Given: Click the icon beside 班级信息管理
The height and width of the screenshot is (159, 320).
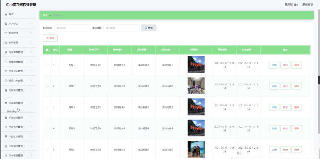Looking at the screenshot, I should pyautogui.click(x=6, y=52).
